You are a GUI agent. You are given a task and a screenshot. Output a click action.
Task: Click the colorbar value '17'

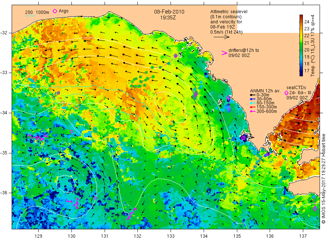click(306, 70)
